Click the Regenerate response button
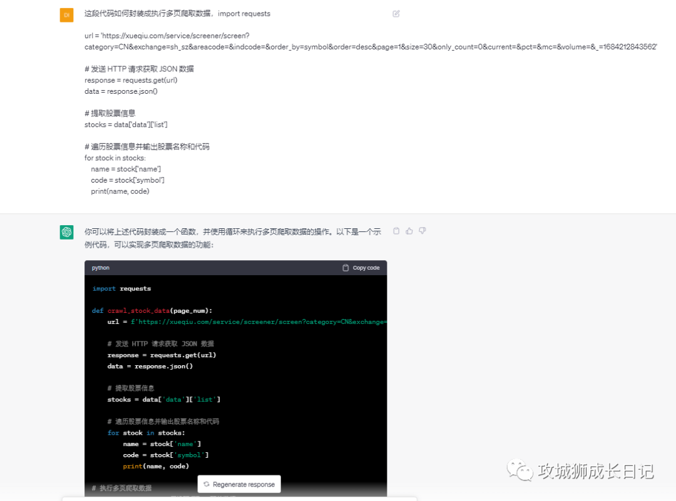The width and height of the screenshot is (676, 501). click(239, 484)
